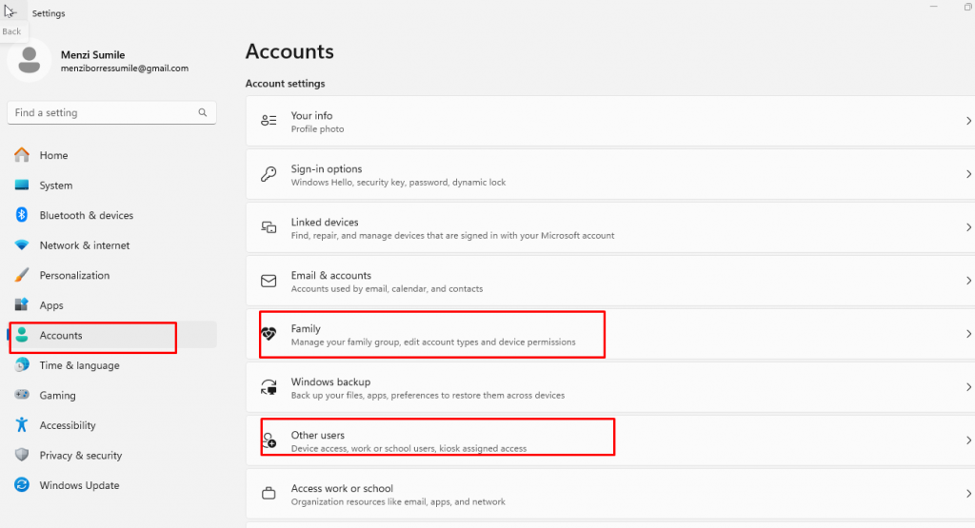Click the Network & internet wifi icon
This screenshot has height=528, width=975.
(22, 244)
